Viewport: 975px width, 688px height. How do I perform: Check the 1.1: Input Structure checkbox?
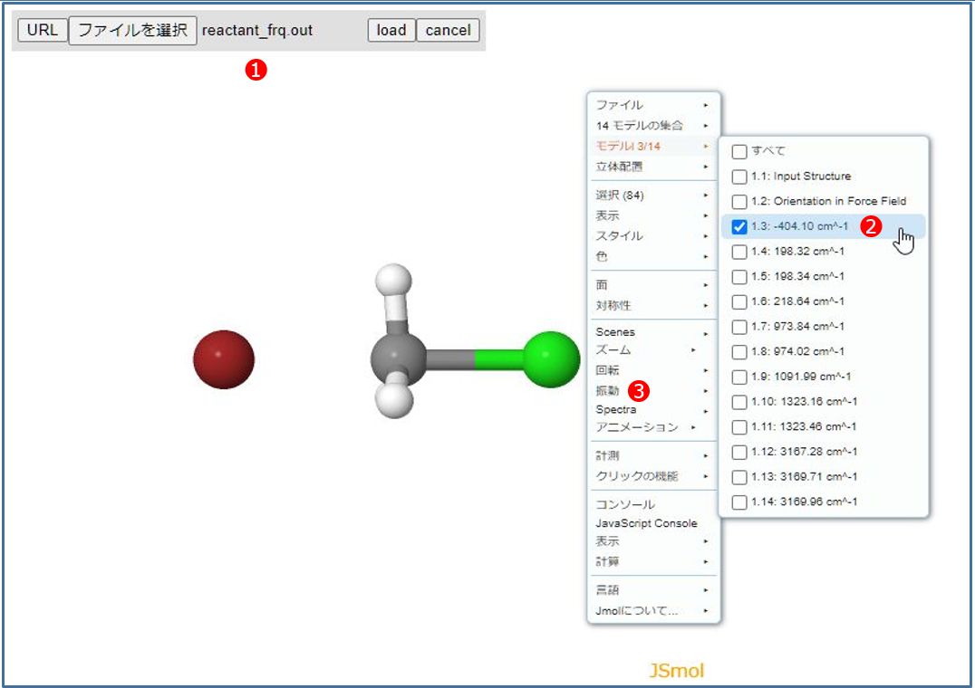click(x=738, y=176)
